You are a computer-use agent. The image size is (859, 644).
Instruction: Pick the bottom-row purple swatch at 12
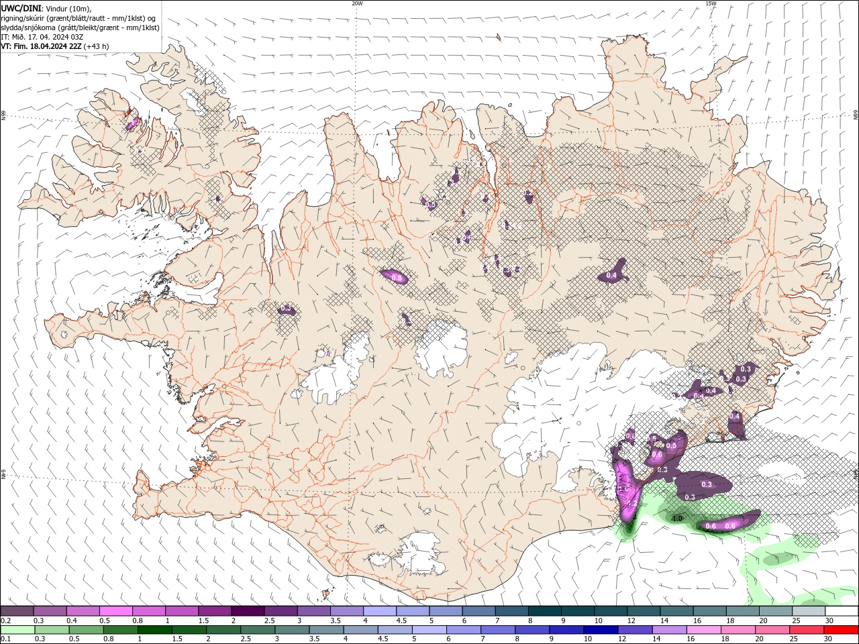[634, 630]
